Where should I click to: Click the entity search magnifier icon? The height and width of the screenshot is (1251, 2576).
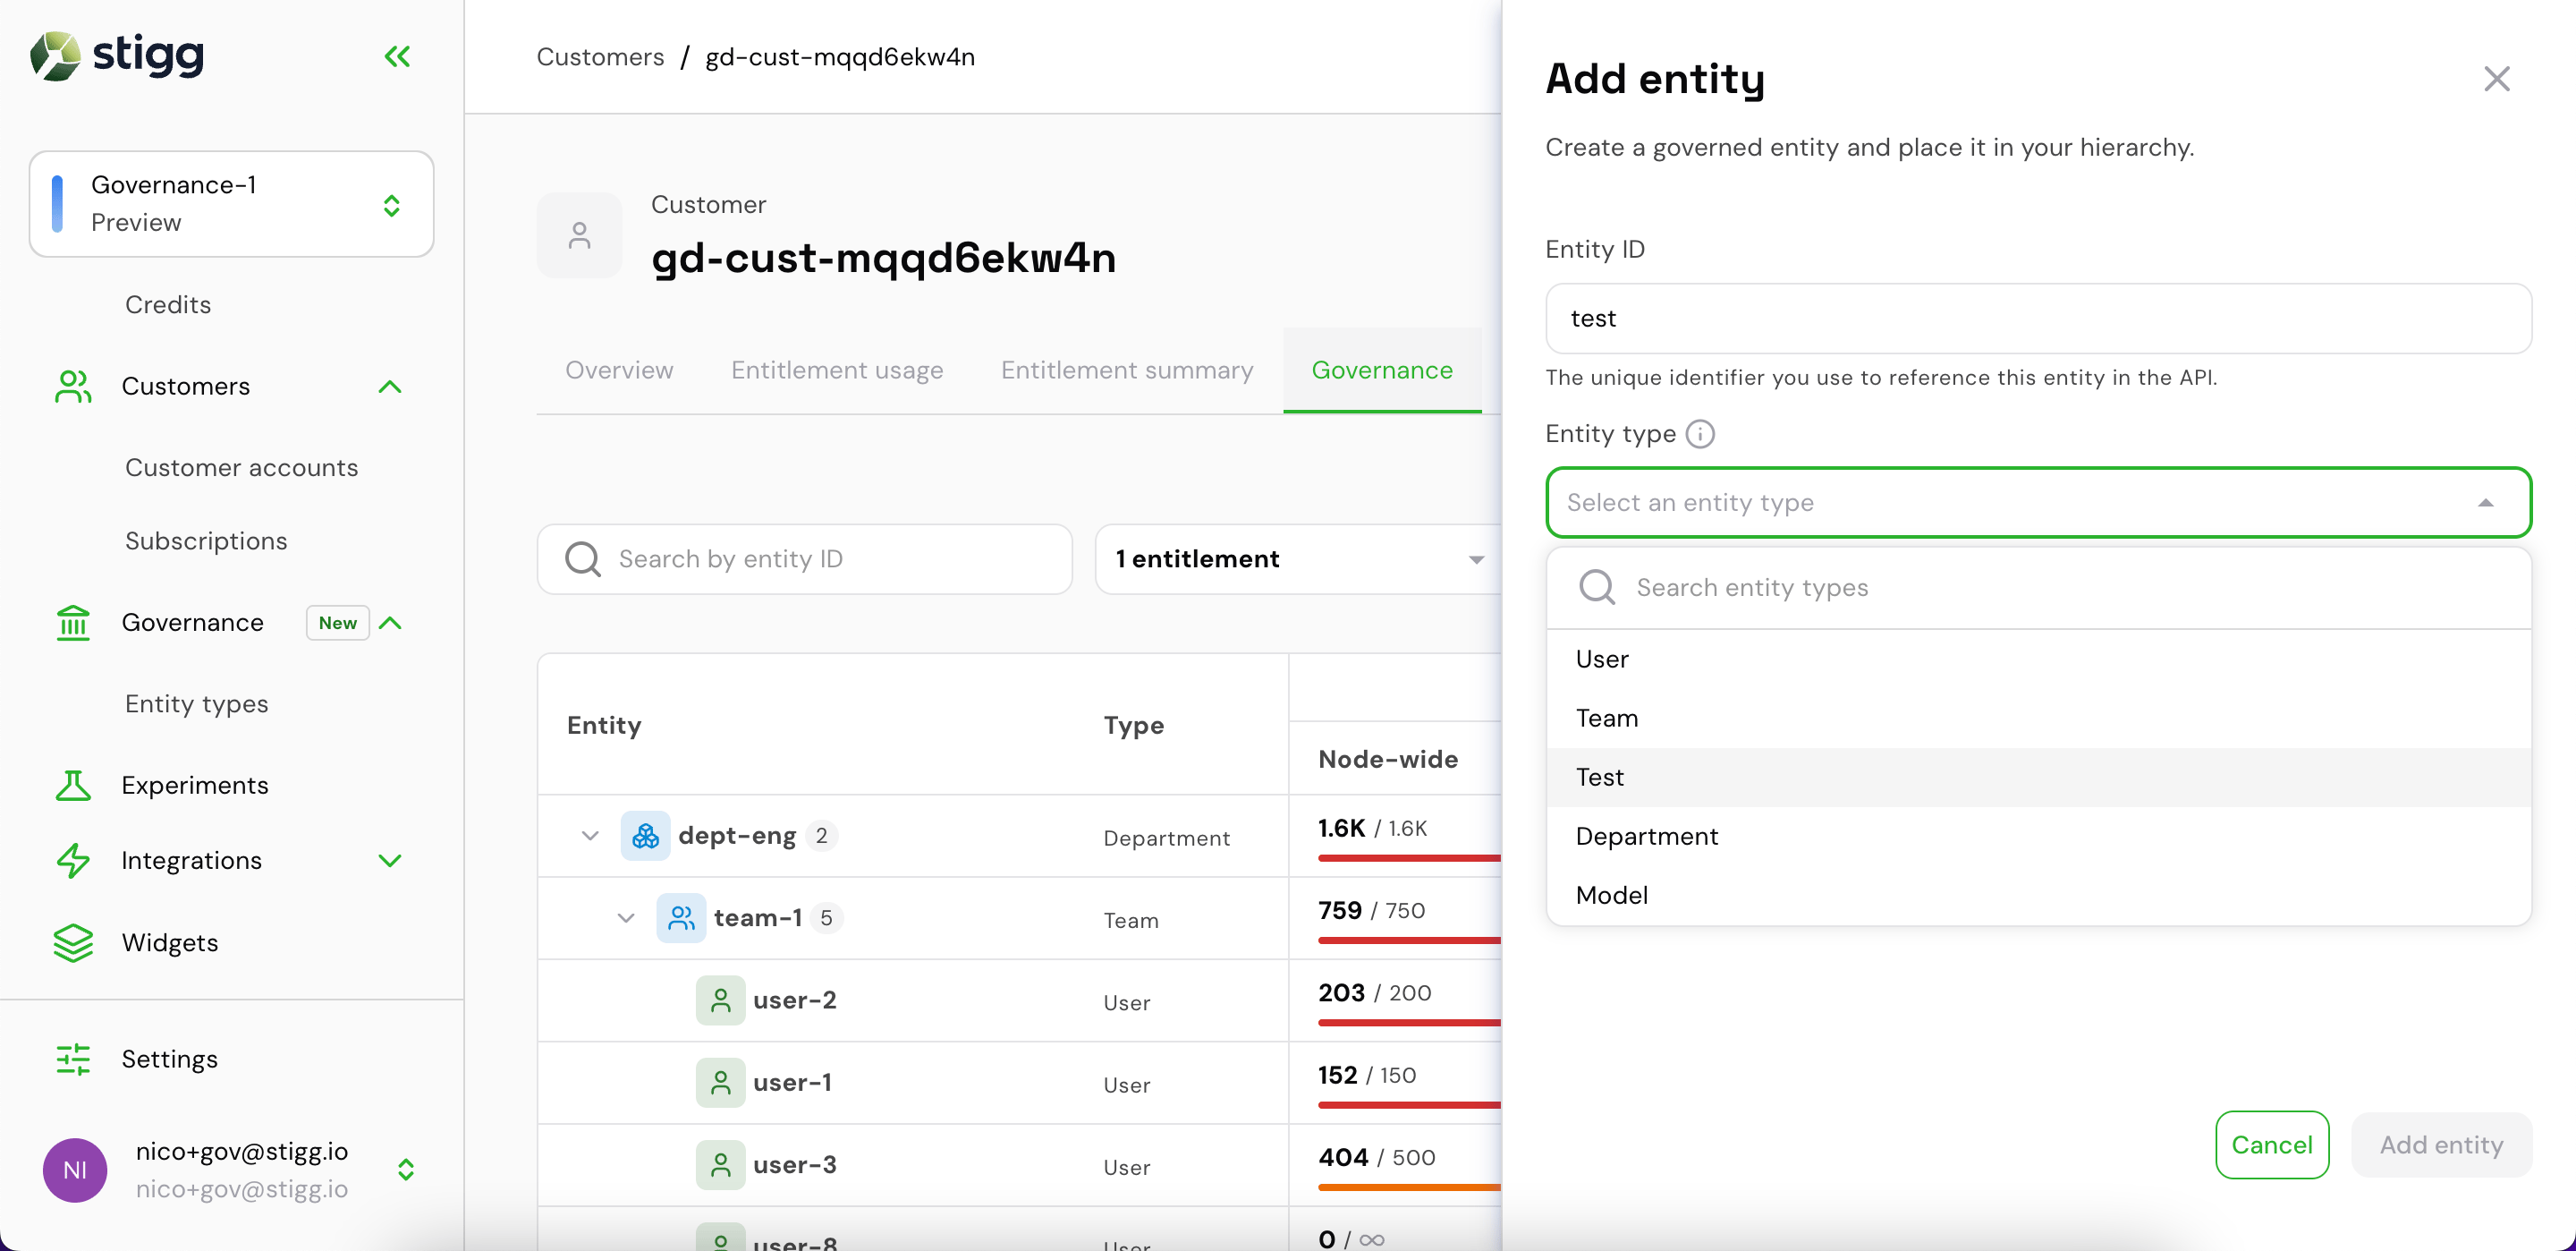point(583,559)
